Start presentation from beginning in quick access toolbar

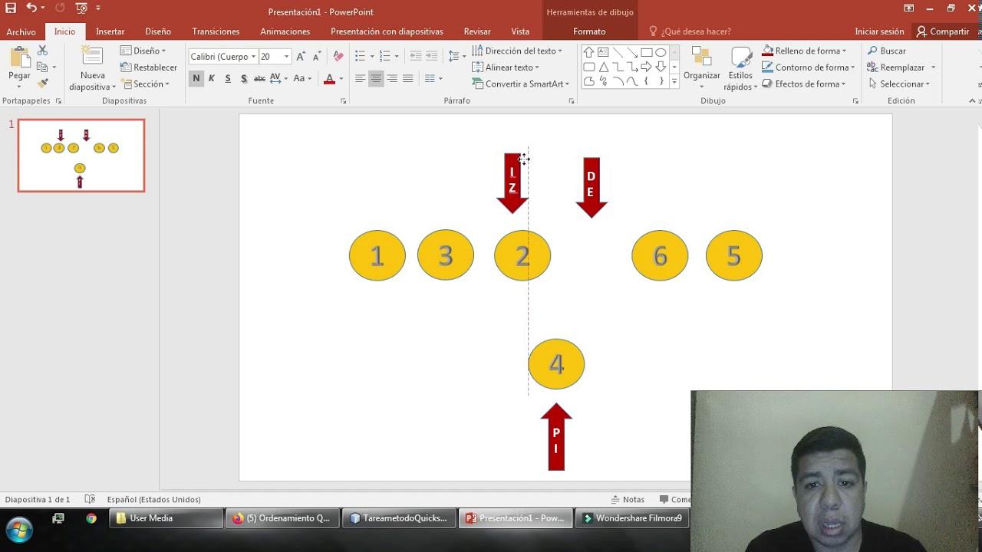81,8
